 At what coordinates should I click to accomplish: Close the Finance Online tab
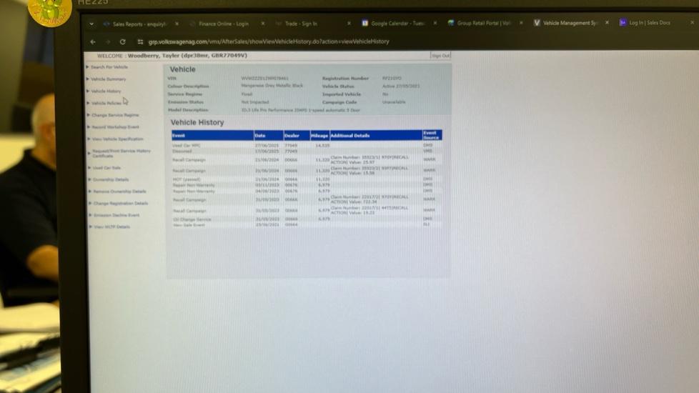click(262, 23)
